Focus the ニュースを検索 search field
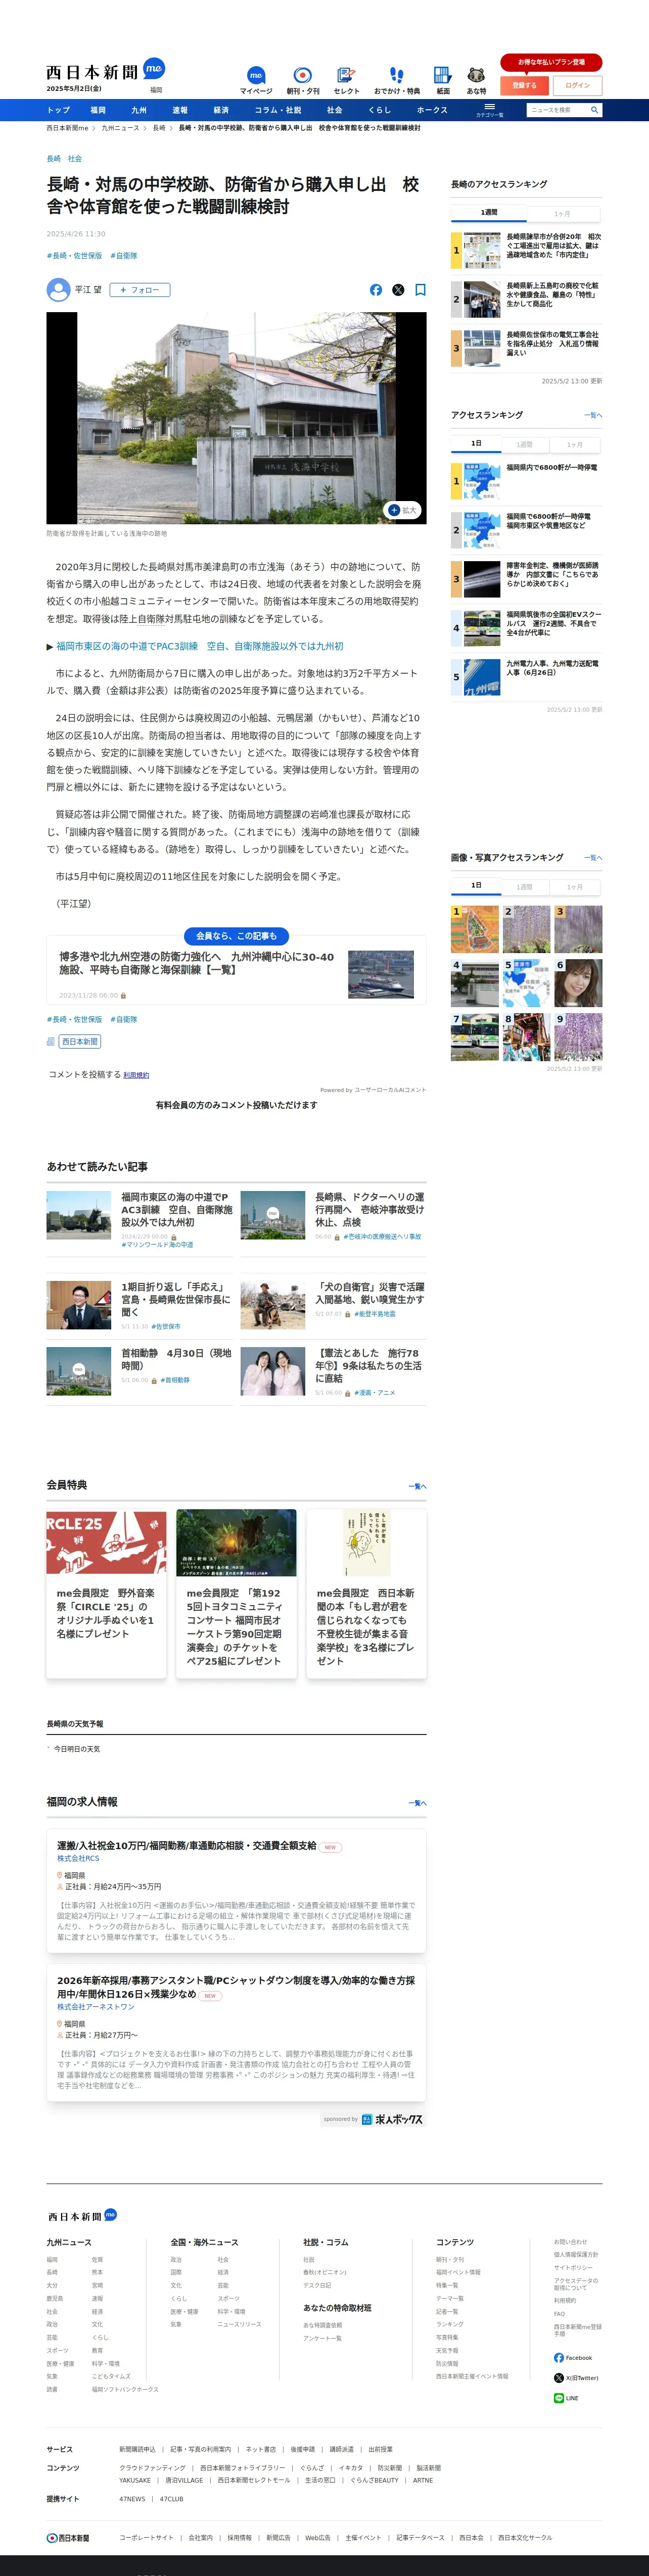The height and width of the screenshot is (2576, 649). (556, 110)
